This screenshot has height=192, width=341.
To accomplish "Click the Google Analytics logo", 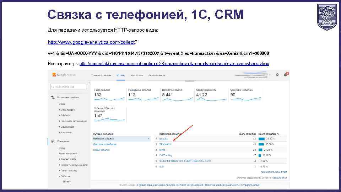I will pyautogui.click(x=64, y=75).
